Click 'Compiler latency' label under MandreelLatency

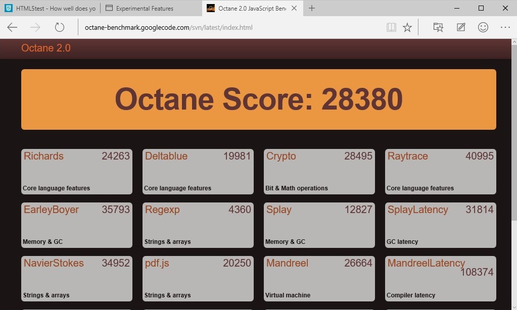(411, 295)
